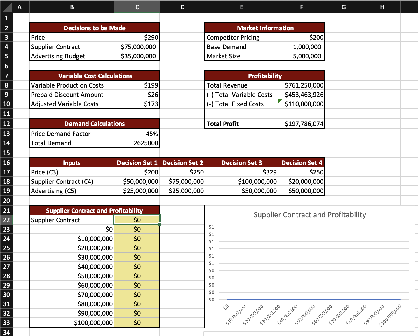
Task: Grab the fill handle of selected cell C22
Action: click(x=160, y=224)
